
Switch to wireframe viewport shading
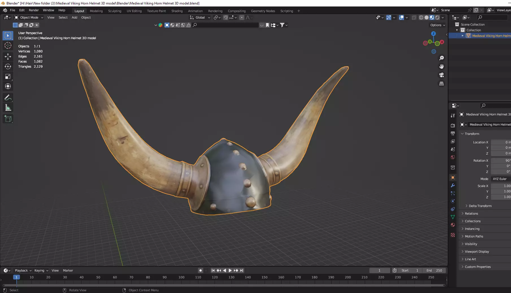(x=421, y=17)
